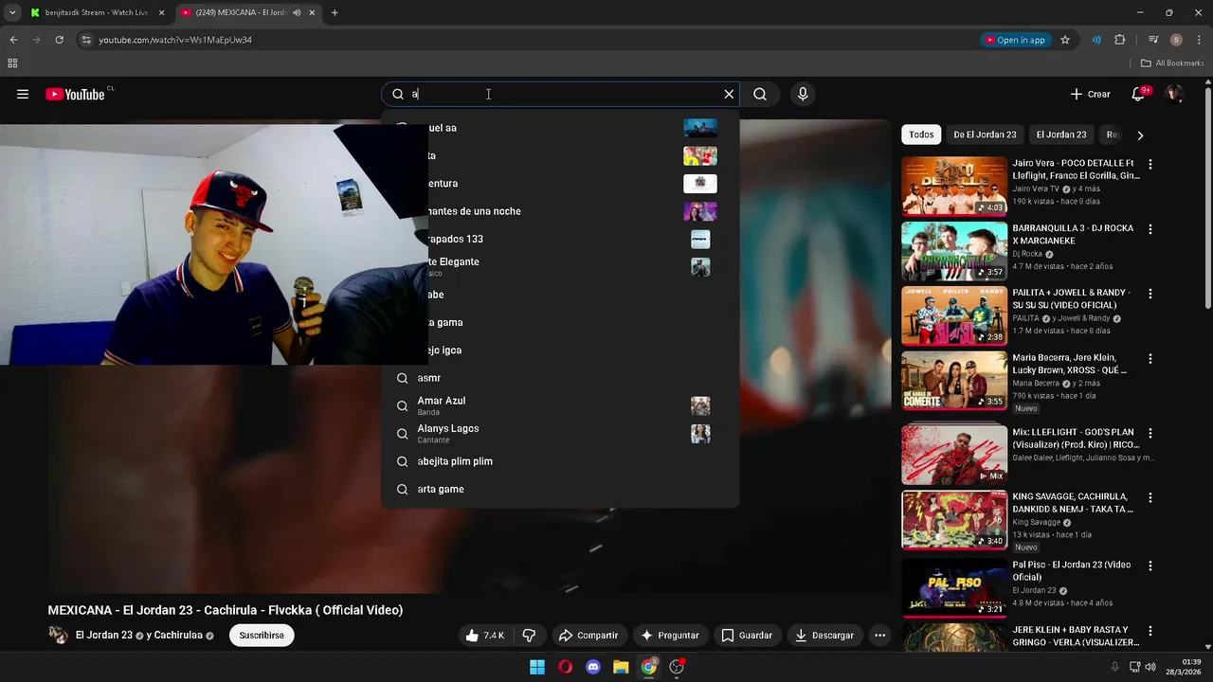Open options for JERE KLEIN video
1213x682 pixels.
click(x=1150, y=631)
